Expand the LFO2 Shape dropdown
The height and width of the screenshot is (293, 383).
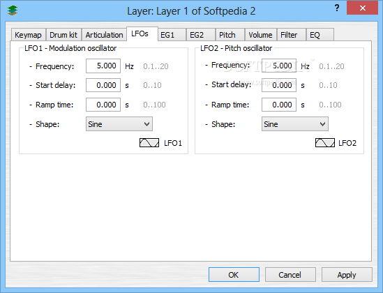point(295,123)
